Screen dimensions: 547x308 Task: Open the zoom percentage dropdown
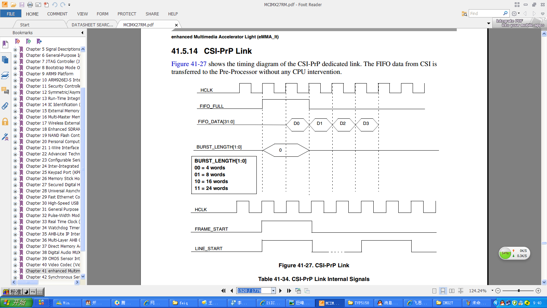[x=492, y=291]
